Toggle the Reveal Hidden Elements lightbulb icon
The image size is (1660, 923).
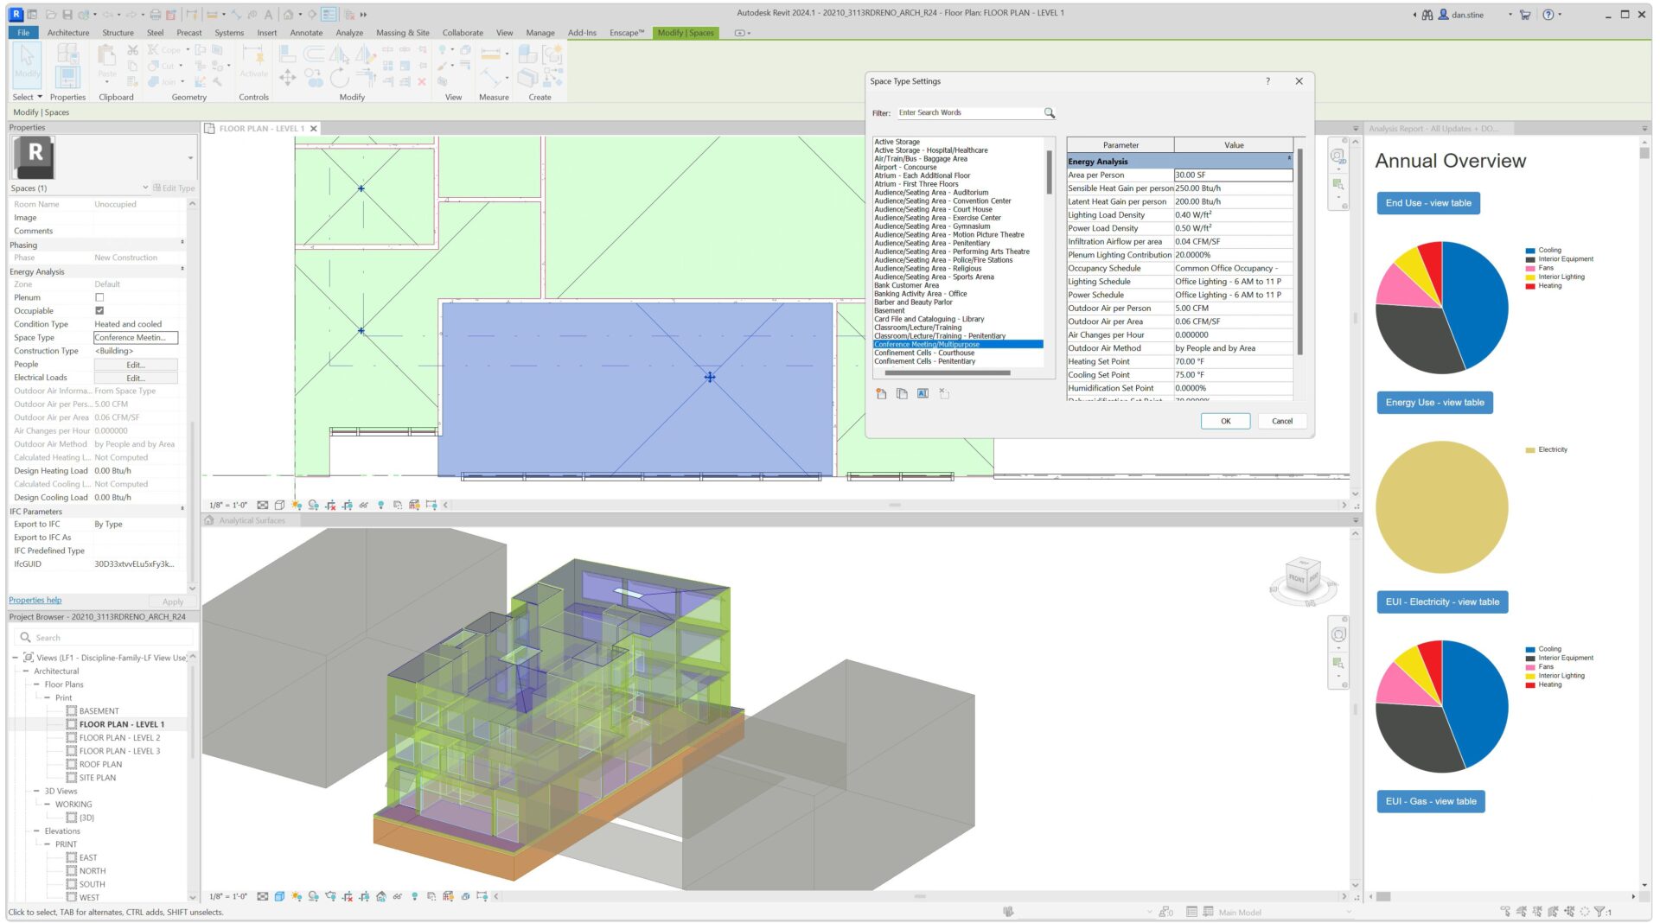tap(380, 506)
